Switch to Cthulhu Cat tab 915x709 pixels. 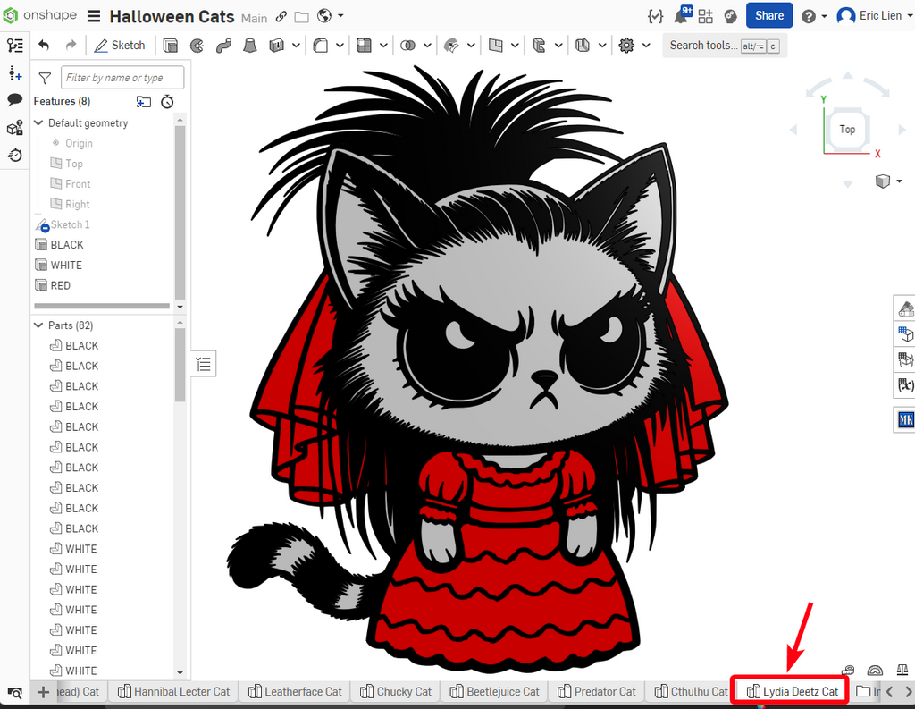692,691
